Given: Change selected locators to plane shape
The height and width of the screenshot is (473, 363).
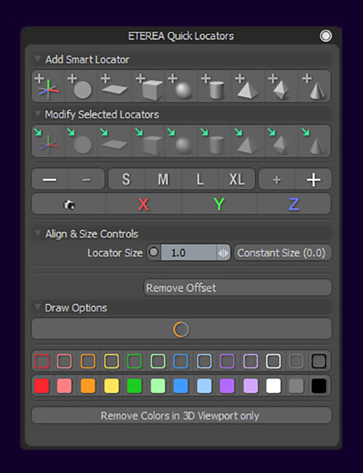Looking at the screenshot, I should click(114, 141).
